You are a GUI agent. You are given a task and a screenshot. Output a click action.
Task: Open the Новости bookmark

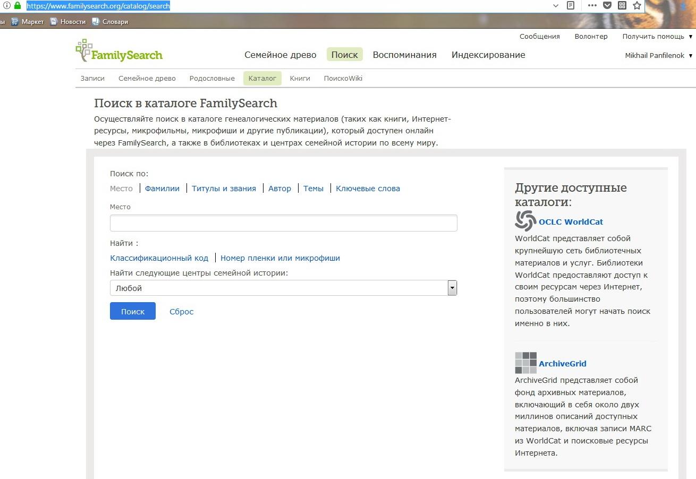click(x=68, y=22)
